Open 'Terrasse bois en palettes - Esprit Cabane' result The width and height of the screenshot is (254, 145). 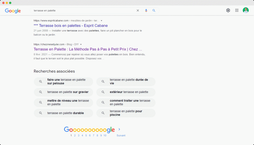pos(71,26)
